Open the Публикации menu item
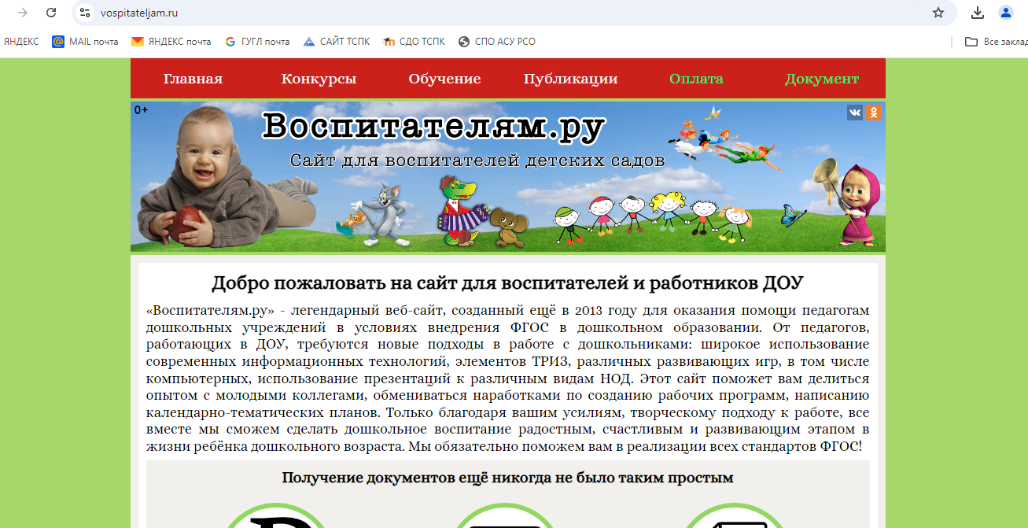This screenshot has height=528, width=1028. coord(570,79)
